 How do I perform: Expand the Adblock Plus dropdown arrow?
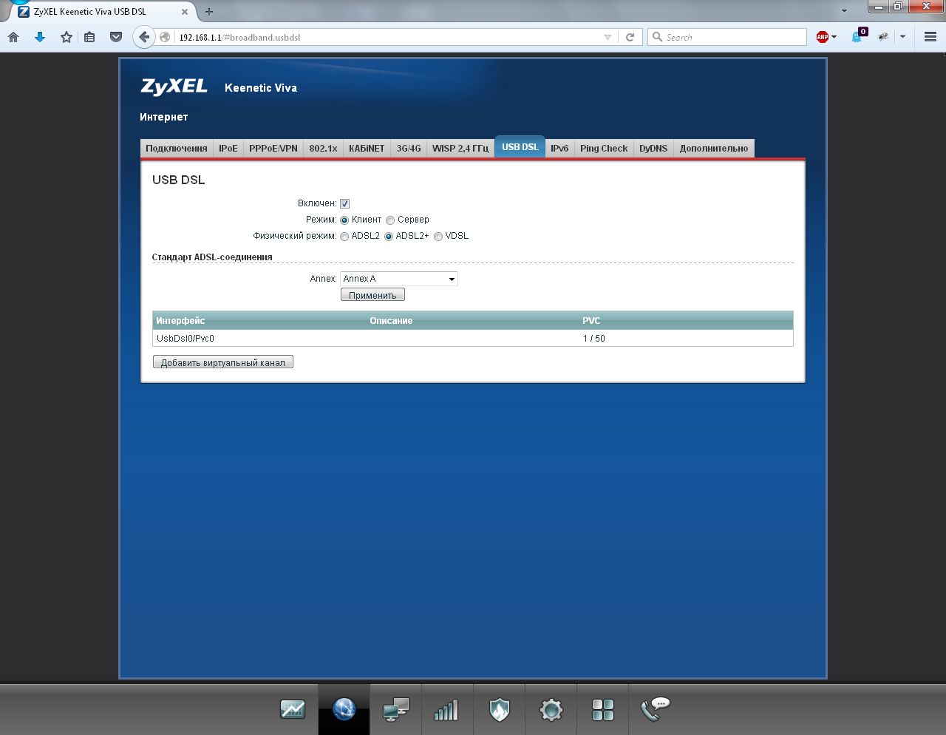point(834,37)
